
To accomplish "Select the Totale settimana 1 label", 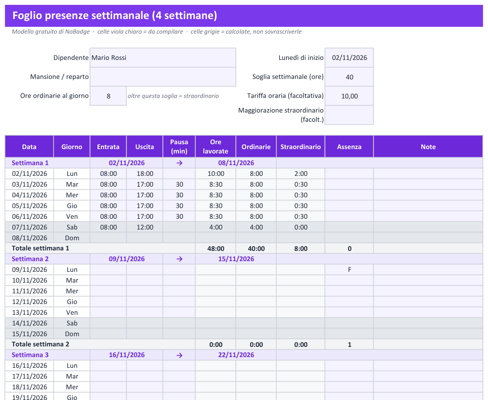I will pos(40,248).
